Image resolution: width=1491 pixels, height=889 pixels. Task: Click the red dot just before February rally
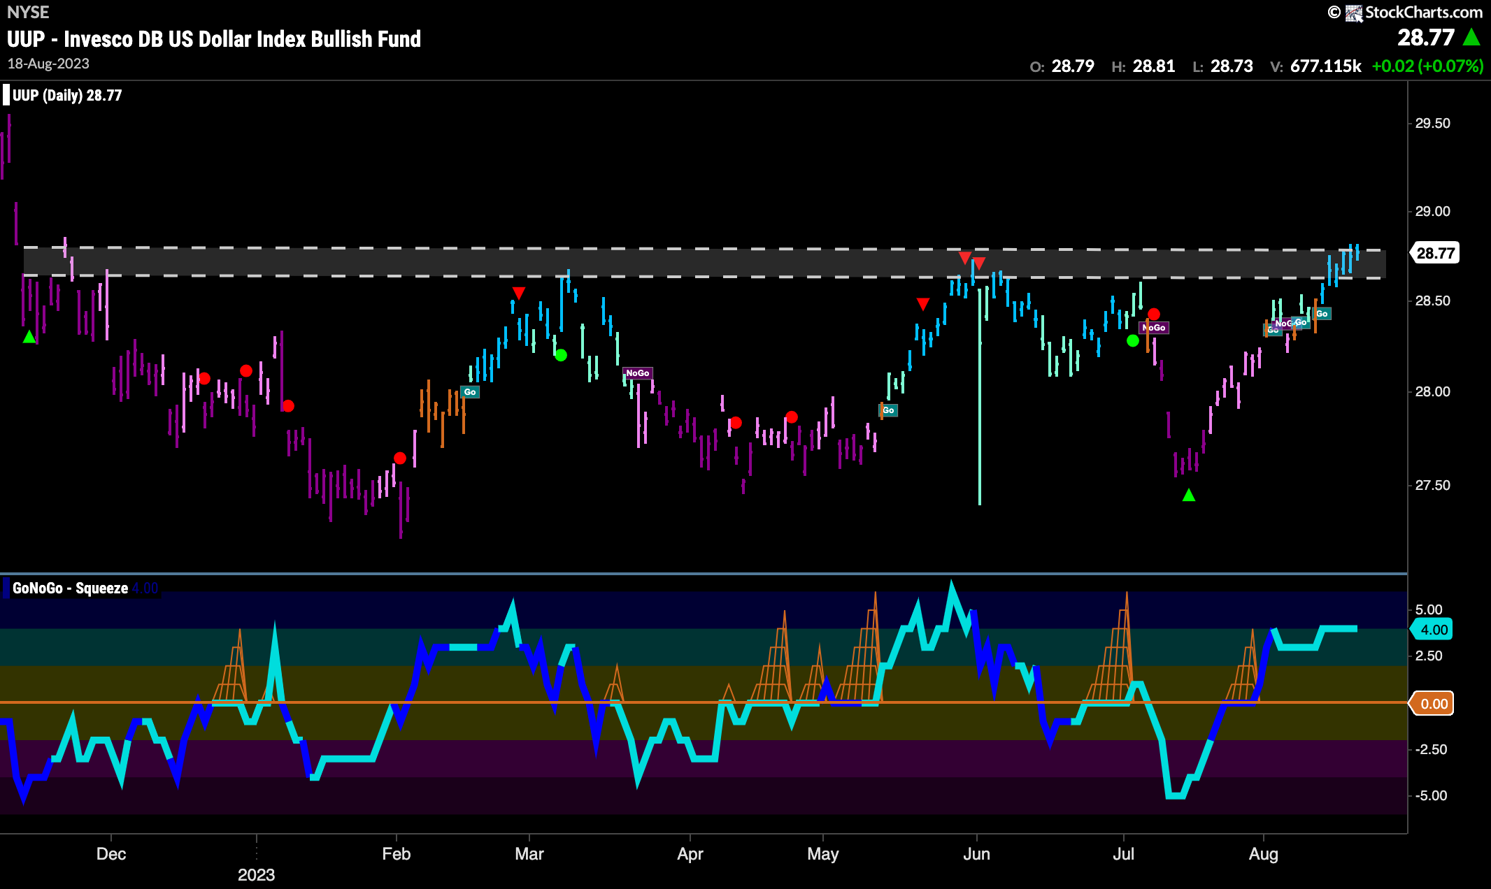click(400, 458)
